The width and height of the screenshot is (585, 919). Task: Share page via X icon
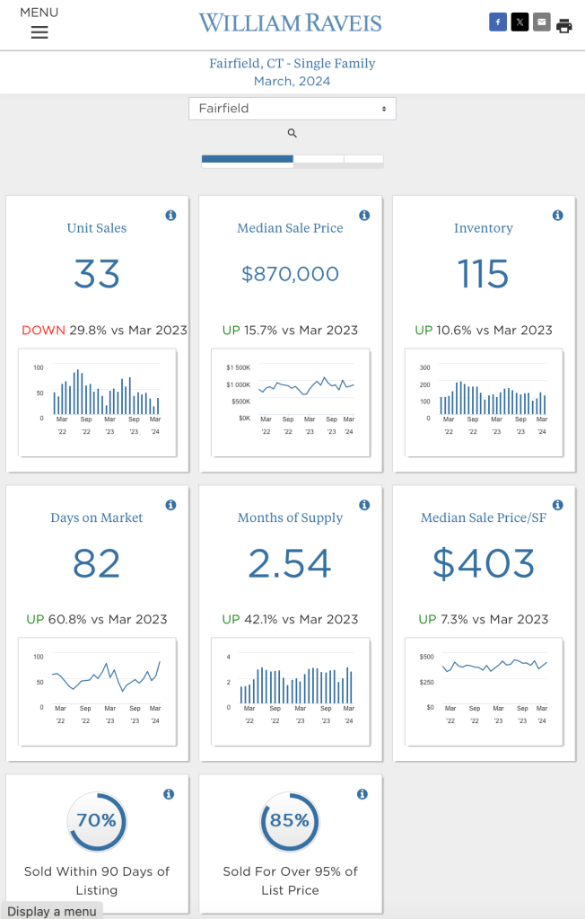click(520, 22)
